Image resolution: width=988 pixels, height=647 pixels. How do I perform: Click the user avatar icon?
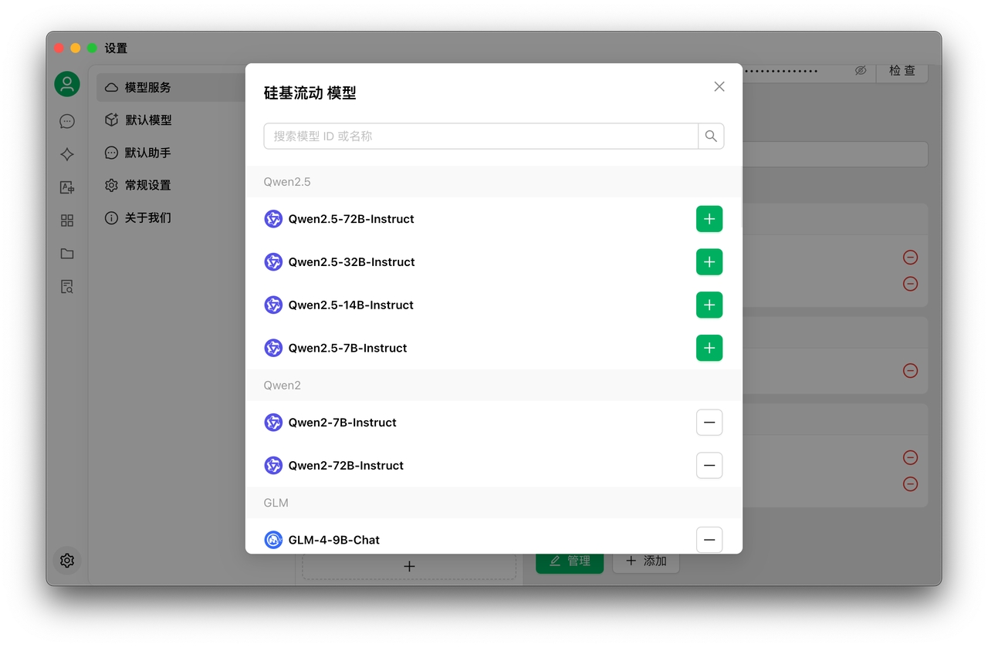tap(67, 84)
